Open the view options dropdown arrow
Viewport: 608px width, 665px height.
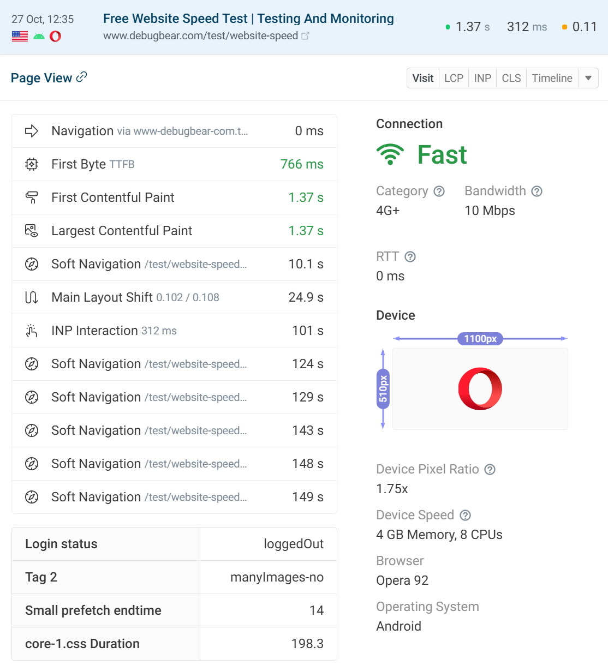(588, 78)
